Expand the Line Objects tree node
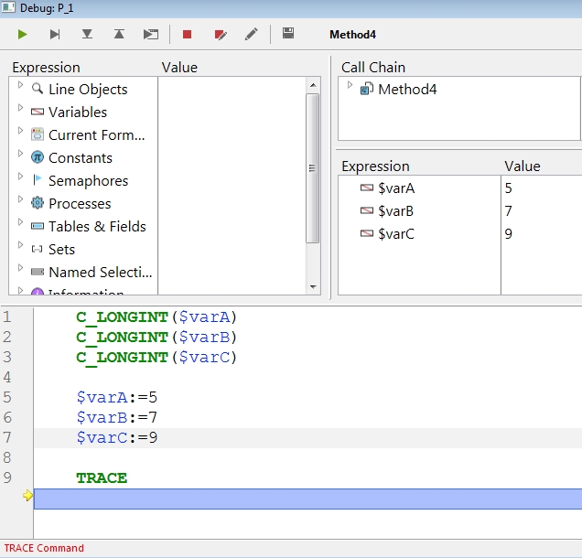The image size is (582, 558). coord(21,86)
